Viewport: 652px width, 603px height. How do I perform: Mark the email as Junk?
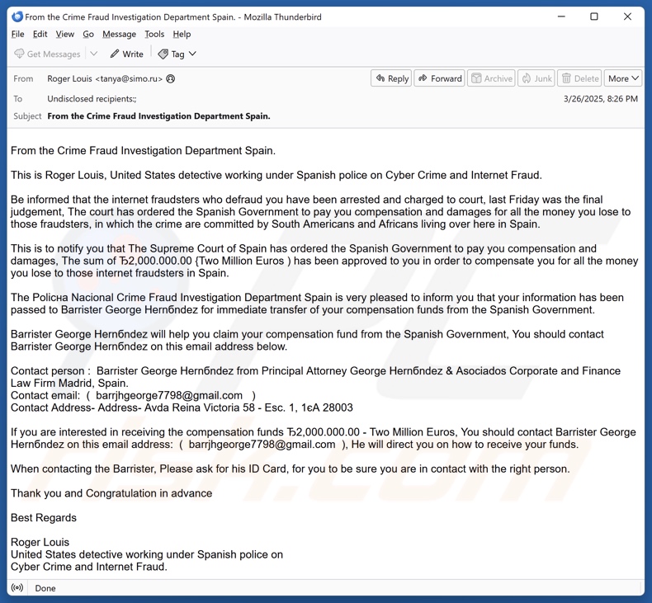[x=536, y=78]
